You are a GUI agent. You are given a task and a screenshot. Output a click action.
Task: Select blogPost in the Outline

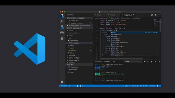click(x=79, y=70)
